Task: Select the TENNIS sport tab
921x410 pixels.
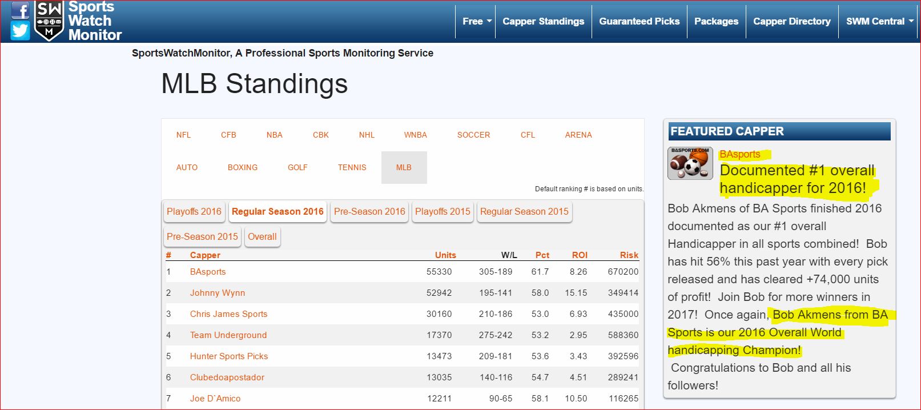Action: pos(352,167)
